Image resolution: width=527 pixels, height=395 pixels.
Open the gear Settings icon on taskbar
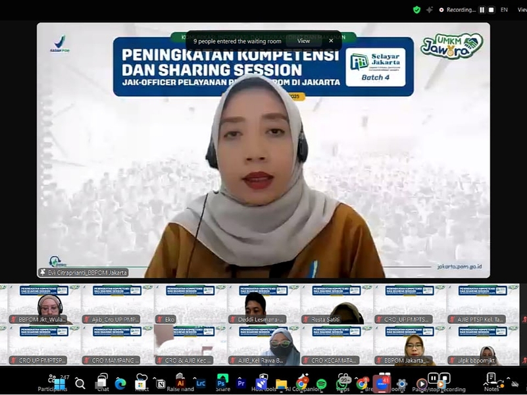click(402, 384)
